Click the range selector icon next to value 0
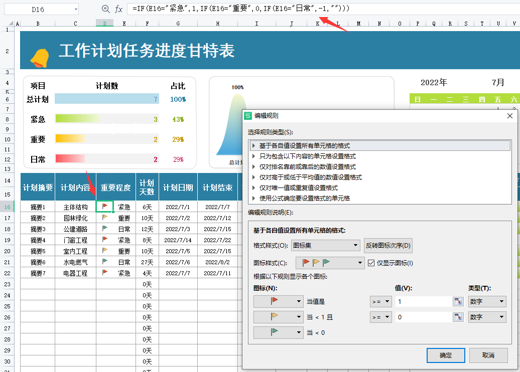The image size is (520, 372). (x=458, y=317)
